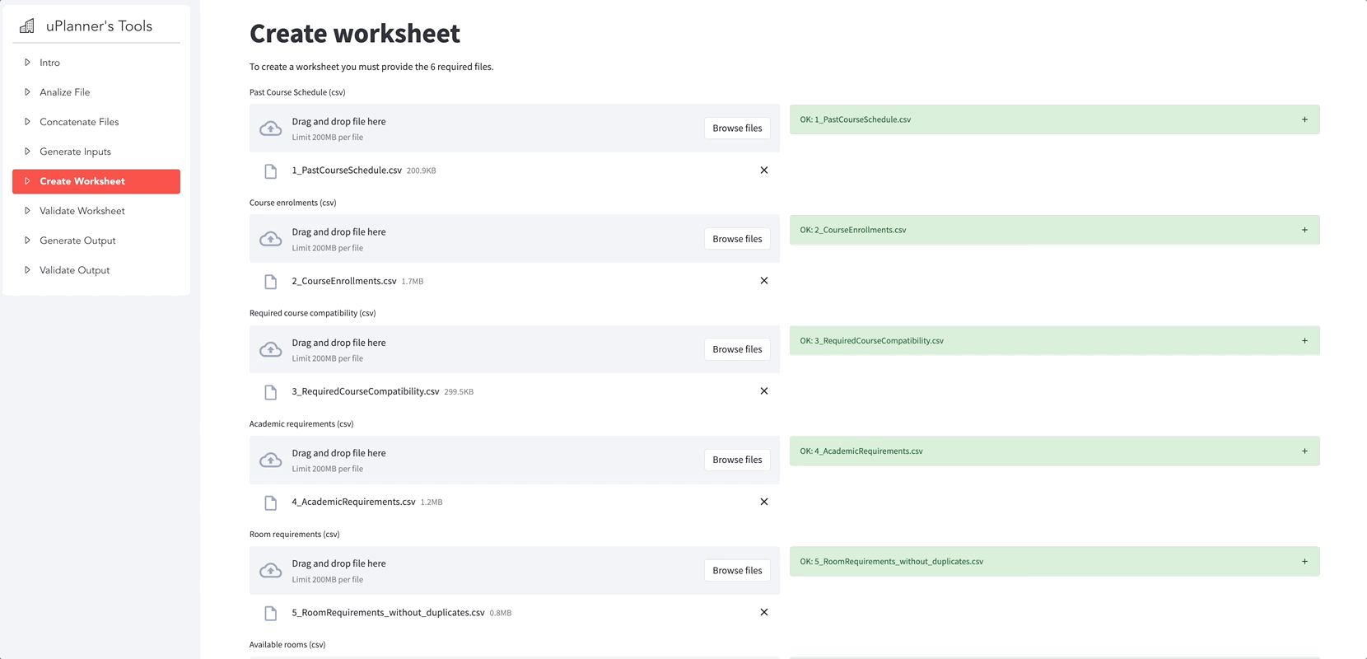This screenshot has height=659, width=1367.
Task: Open the Intro page in sidebar
Action: click(49, 63)
